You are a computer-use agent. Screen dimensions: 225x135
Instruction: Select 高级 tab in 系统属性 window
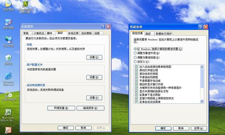point(61,33)
